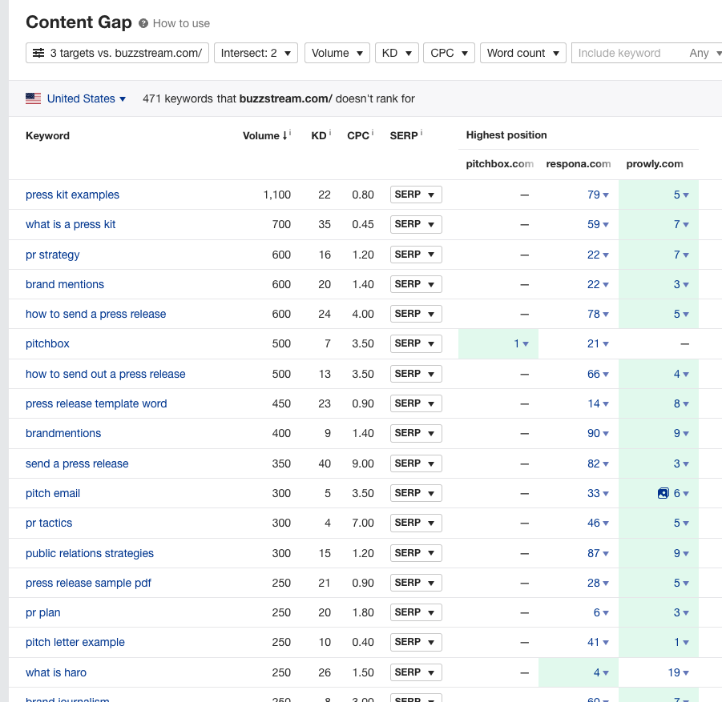Open the what is haro keyword link
Screen dimensions: 722x702
(x=56, y=672)
